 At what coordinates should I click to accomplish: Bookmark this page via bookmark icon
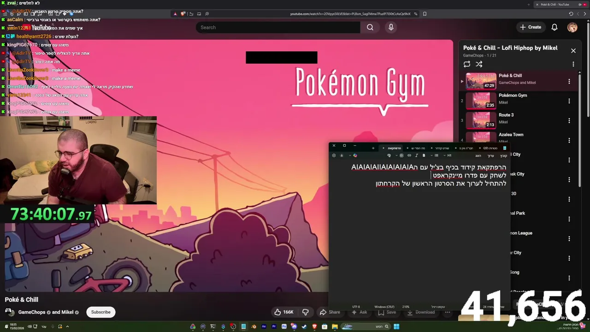[x=425, y=14]
